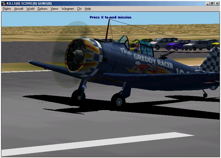Click the 'Press X to end mission' message

point(111,17)
